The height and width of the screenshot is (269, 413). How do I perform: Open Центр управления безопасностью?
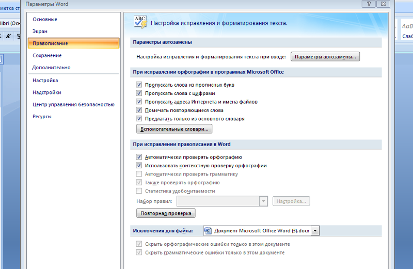[73, 105]
